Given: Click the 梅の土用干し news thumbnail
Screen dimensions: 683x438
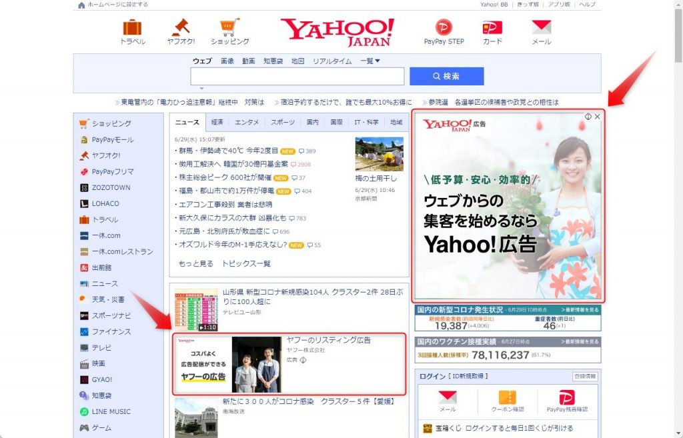Looking at the screenshot, I should click(379, 154).
